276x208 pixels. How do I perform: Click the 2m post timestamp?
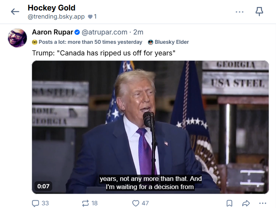pyautogui.click(x=138, y=32)
